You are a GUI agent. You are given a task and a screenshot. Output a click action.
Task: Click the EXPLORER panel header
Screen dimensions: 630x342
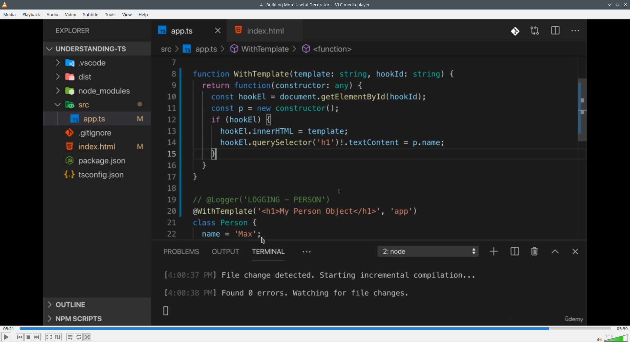click(x=73, y=31)
